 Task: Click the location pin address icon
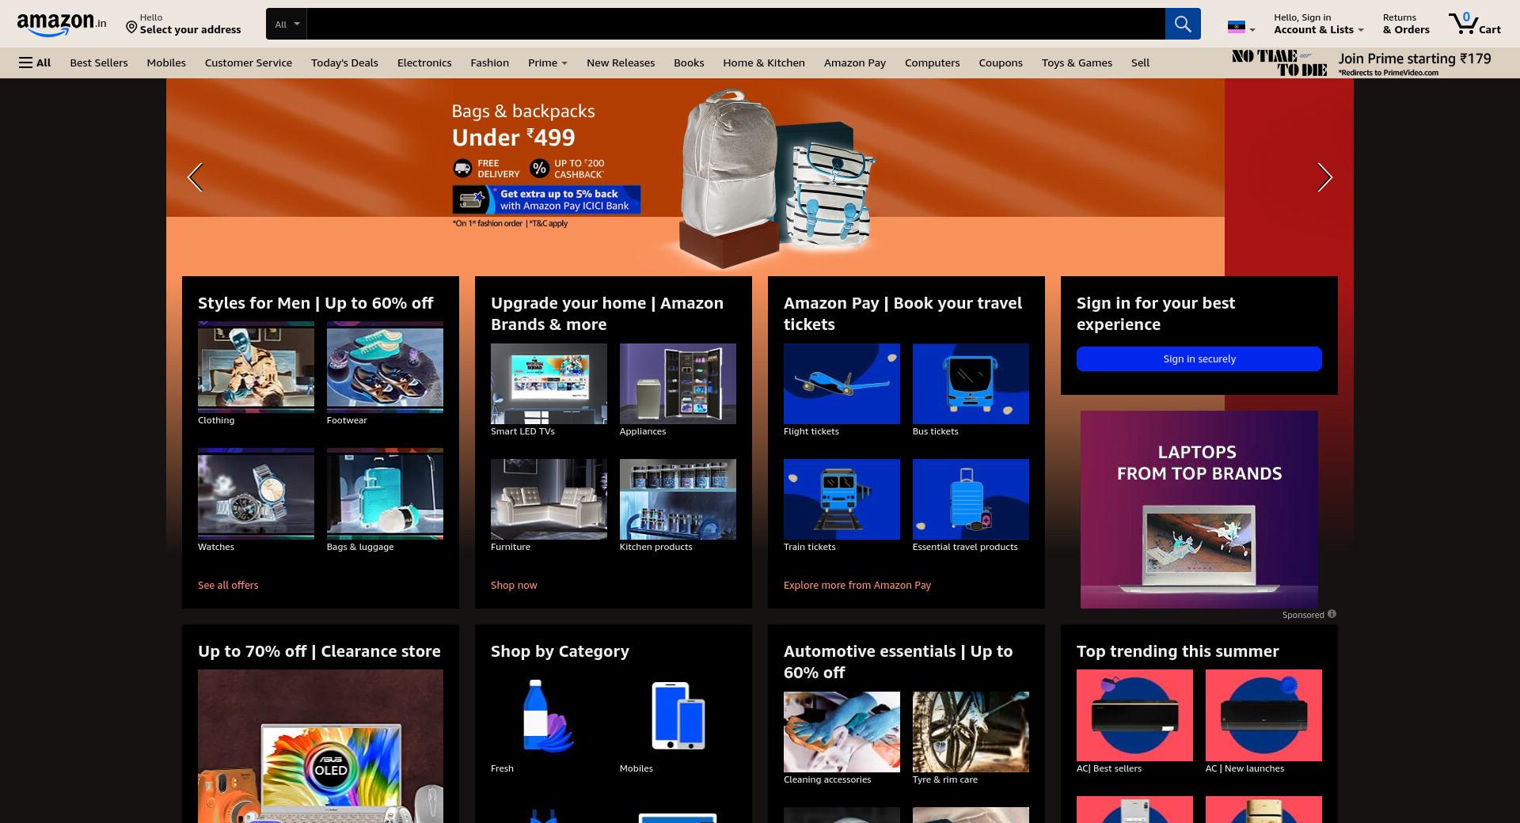point(131,28)
